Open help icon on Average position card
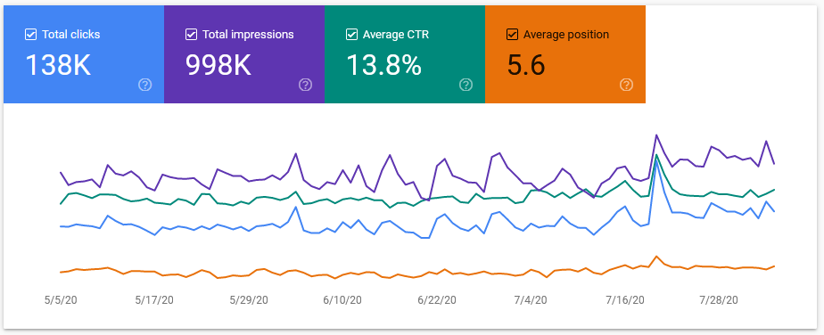Screen dimensions: 824x335 (626, 85)
